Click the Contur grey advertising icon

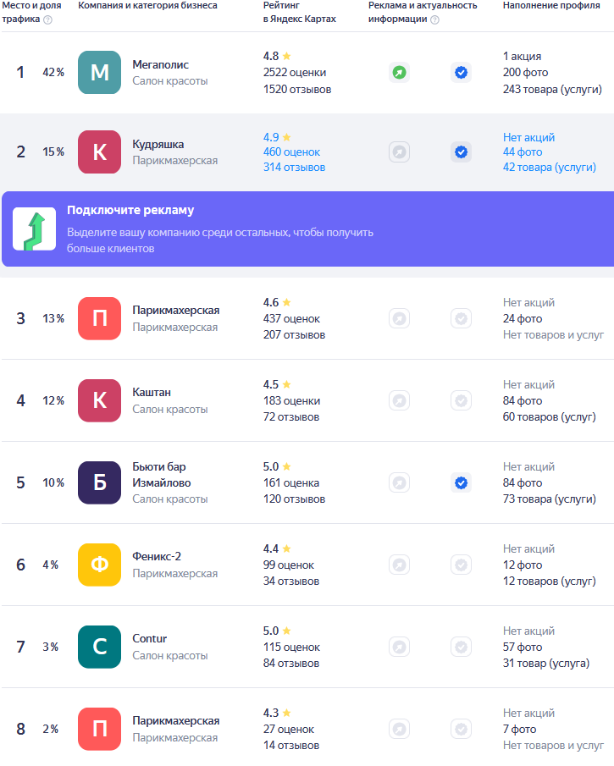(x=400, y=648)
